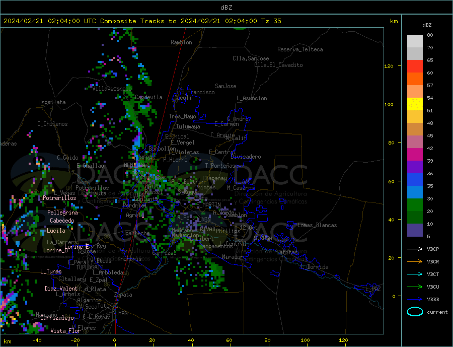The height and width of the screenshot is (347, 453).
Task: Click the Carrizal map label
Action: [164, 253]
